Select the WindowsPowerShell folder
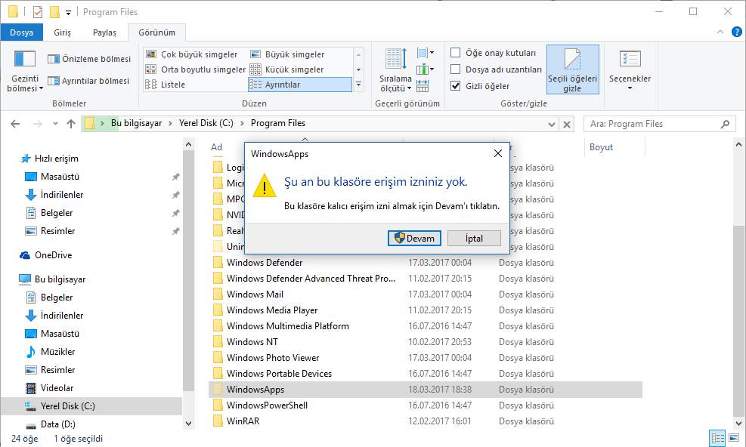Image resolution: width=746 pixels, height=447 pixels. [267, 405]
